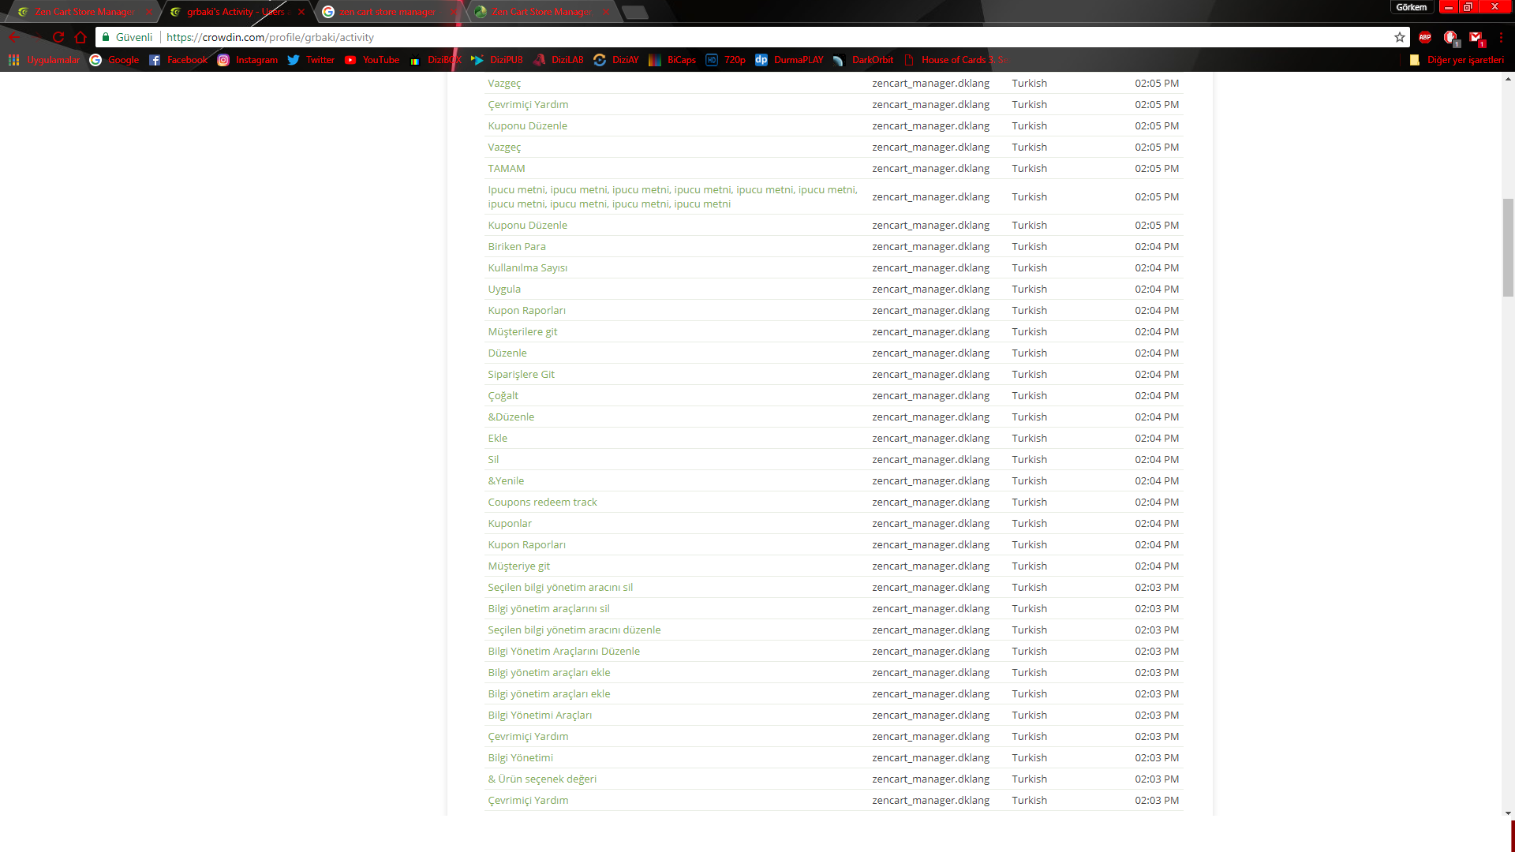Image resolution: width=1515 pixels, height=852 pixels.
Task: Open the '&Yenile' translation link
Action: 506,480
